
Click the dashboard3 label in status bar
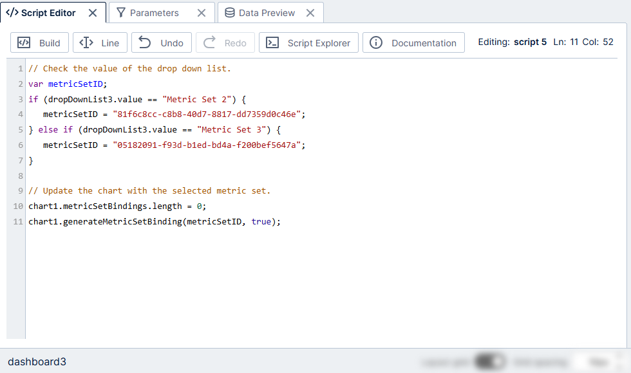tap(37, 361)
